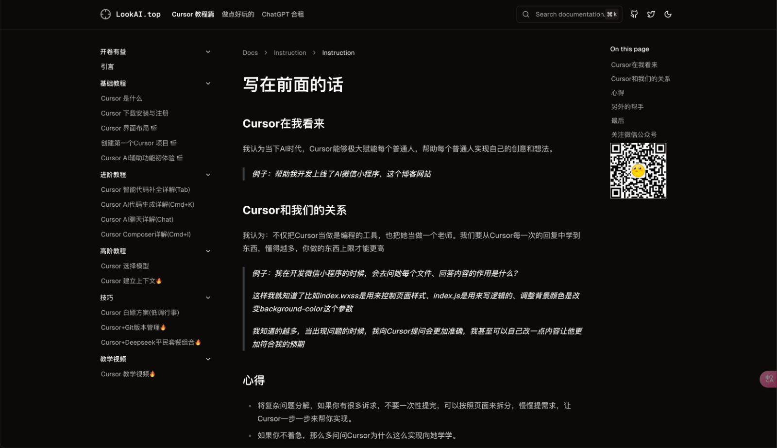This screenshot has height=448, width=777.
Task: Go to the first Instruction breadcrumb
Action: click(290, 52)
